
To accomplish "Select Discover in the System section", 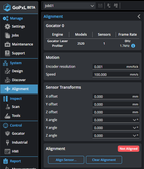I will [15, 80].
